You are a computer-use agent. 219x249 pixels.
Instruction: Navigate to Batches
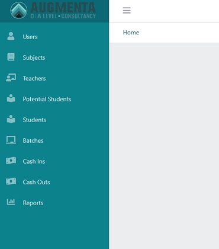coord(54,141)
